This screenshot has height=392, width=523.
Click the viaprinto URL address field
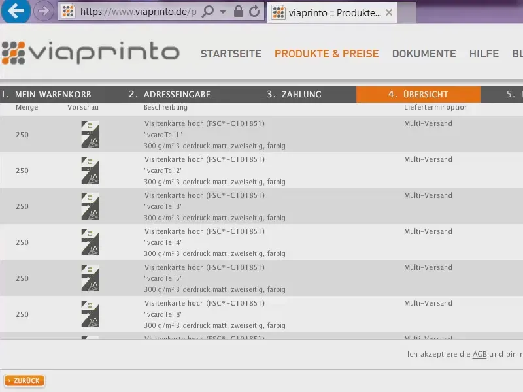pyautogui.click(x=138, y=12)
